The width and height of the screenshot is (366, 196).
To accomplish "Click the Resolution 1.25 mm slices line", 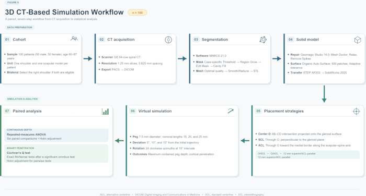I will coord(131,63).
